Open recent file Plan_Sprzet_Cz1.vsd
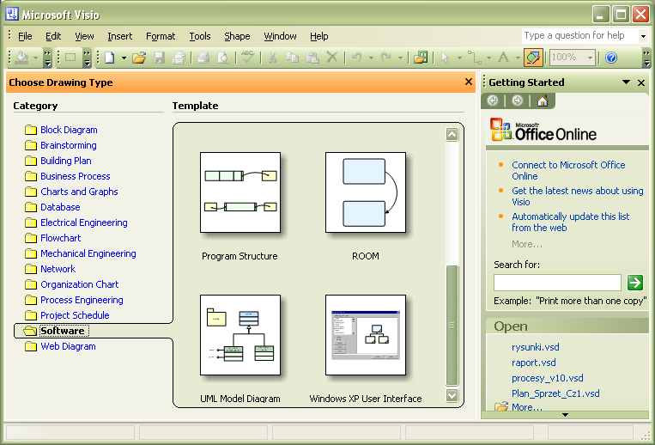This screenshot has width=655, height=445. coord(555,393)
